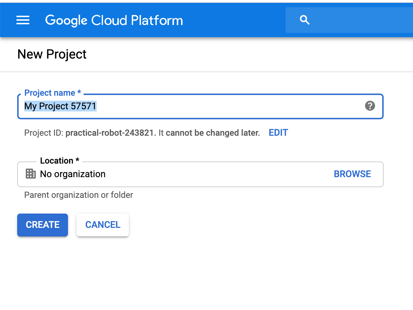
Task: Click 'It cannot be changed later' text
Action: click(x=209, y=133)
